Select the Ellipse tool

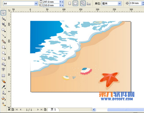coord(3,53)
